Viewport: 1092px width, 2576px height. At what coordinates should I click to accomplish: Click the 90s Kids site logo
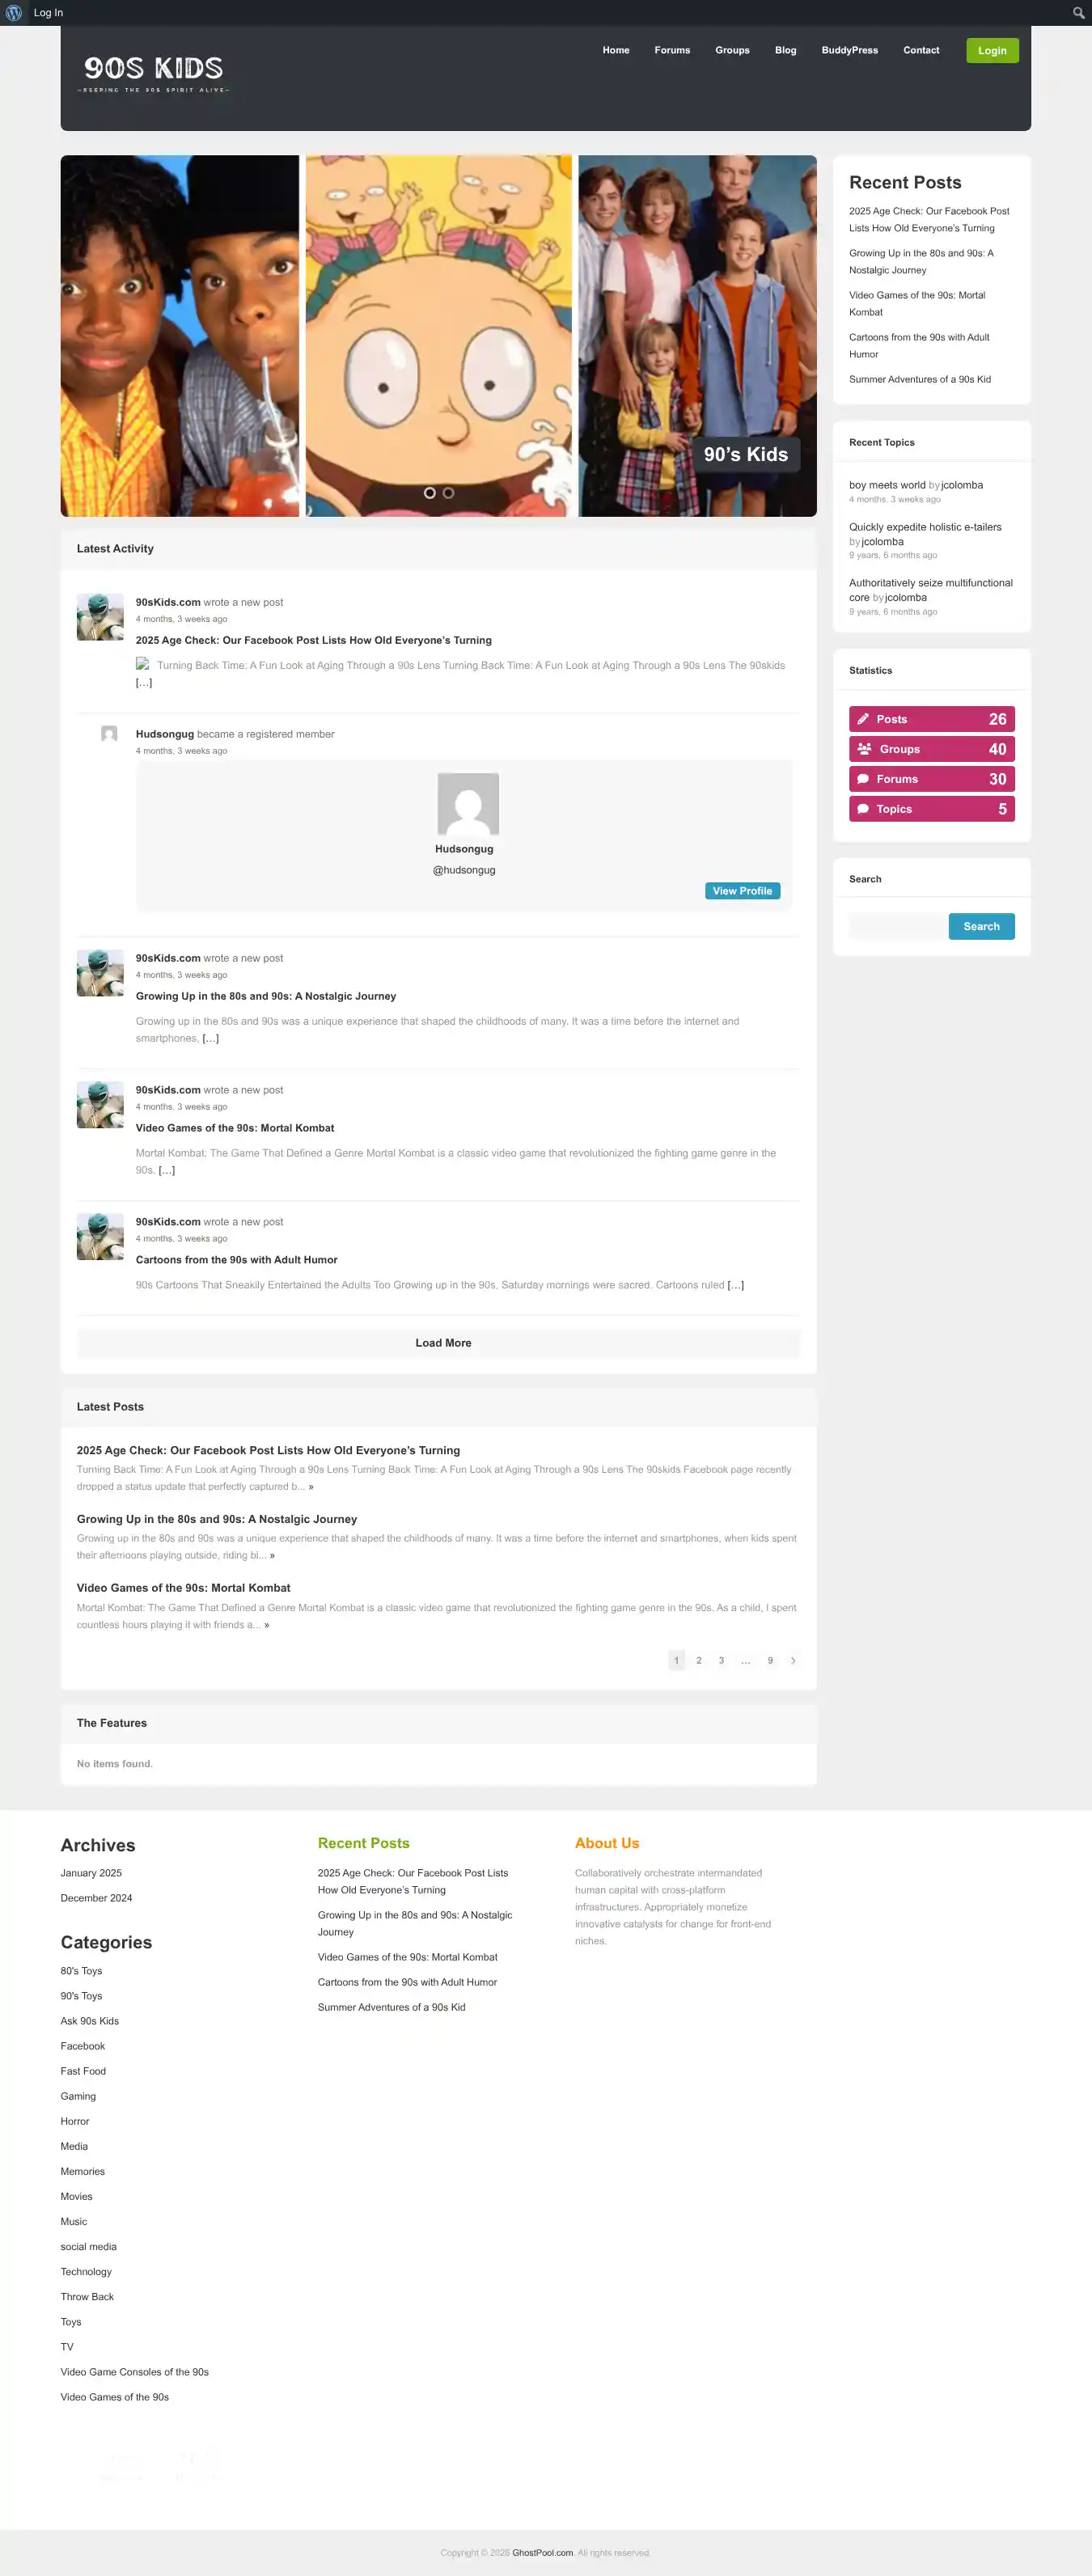coord(153,73)
